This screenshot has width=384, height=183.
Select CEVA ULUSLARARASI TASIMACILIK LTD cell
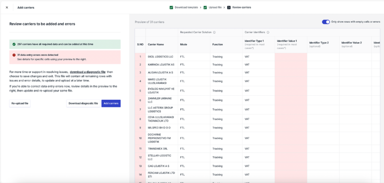point(162,119)
